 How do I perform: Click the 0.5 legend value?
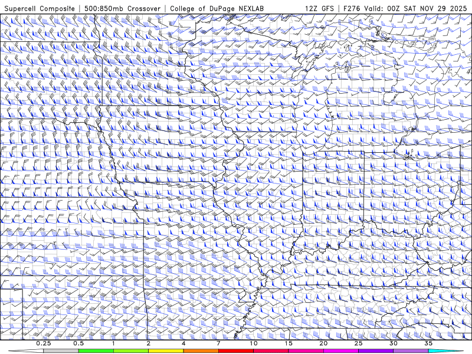[78, 343]
